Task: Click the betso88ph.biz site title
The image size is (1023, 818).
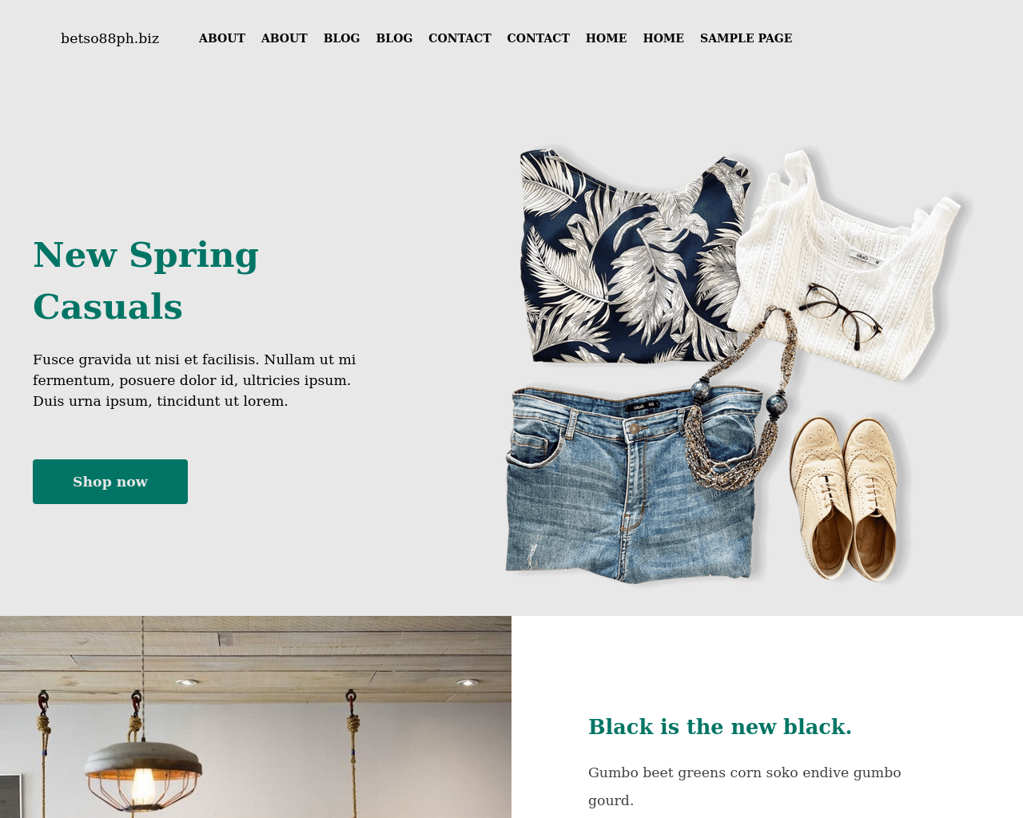Action: [x=109, y=38]
